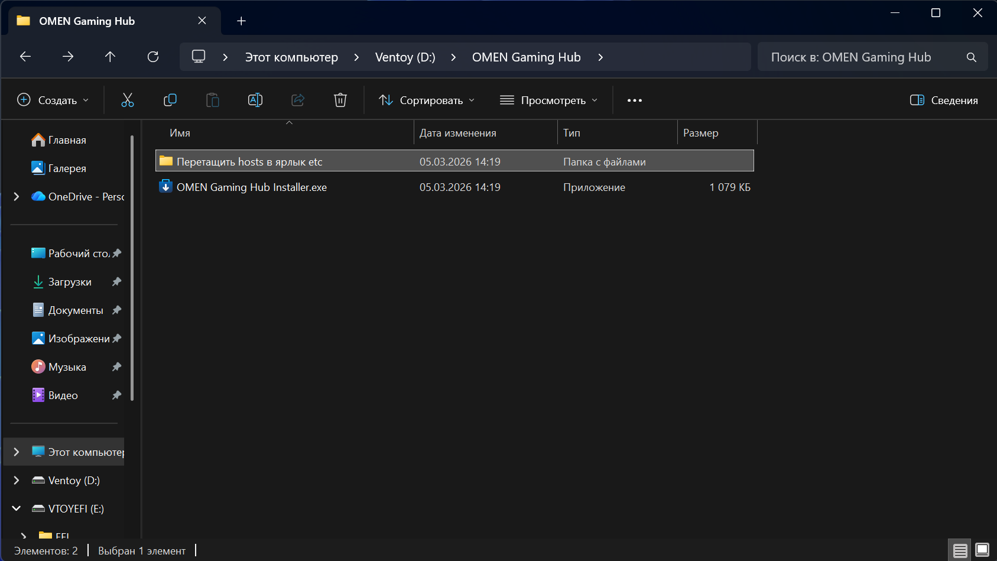Collapse the VTOYEFI (E:) tree node
Viewport: 997px width, 561px height.
(x=17, y=509)
